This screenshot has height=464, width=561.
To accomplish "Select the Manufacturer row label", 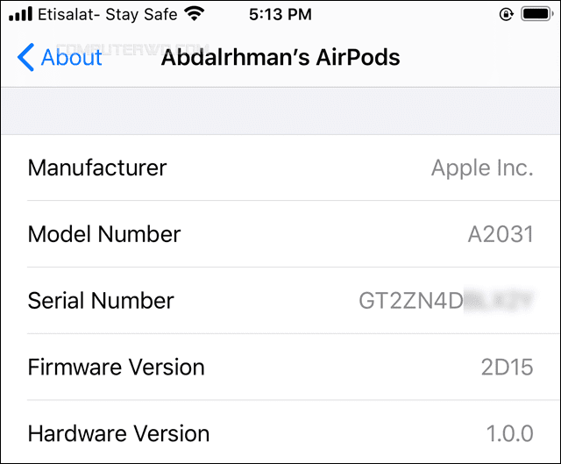I will [x=97, y=168].
